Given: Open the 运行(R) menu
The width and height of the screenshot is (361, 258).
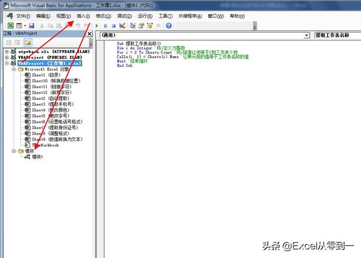Looking at the screenshot, I should point(145,16).
